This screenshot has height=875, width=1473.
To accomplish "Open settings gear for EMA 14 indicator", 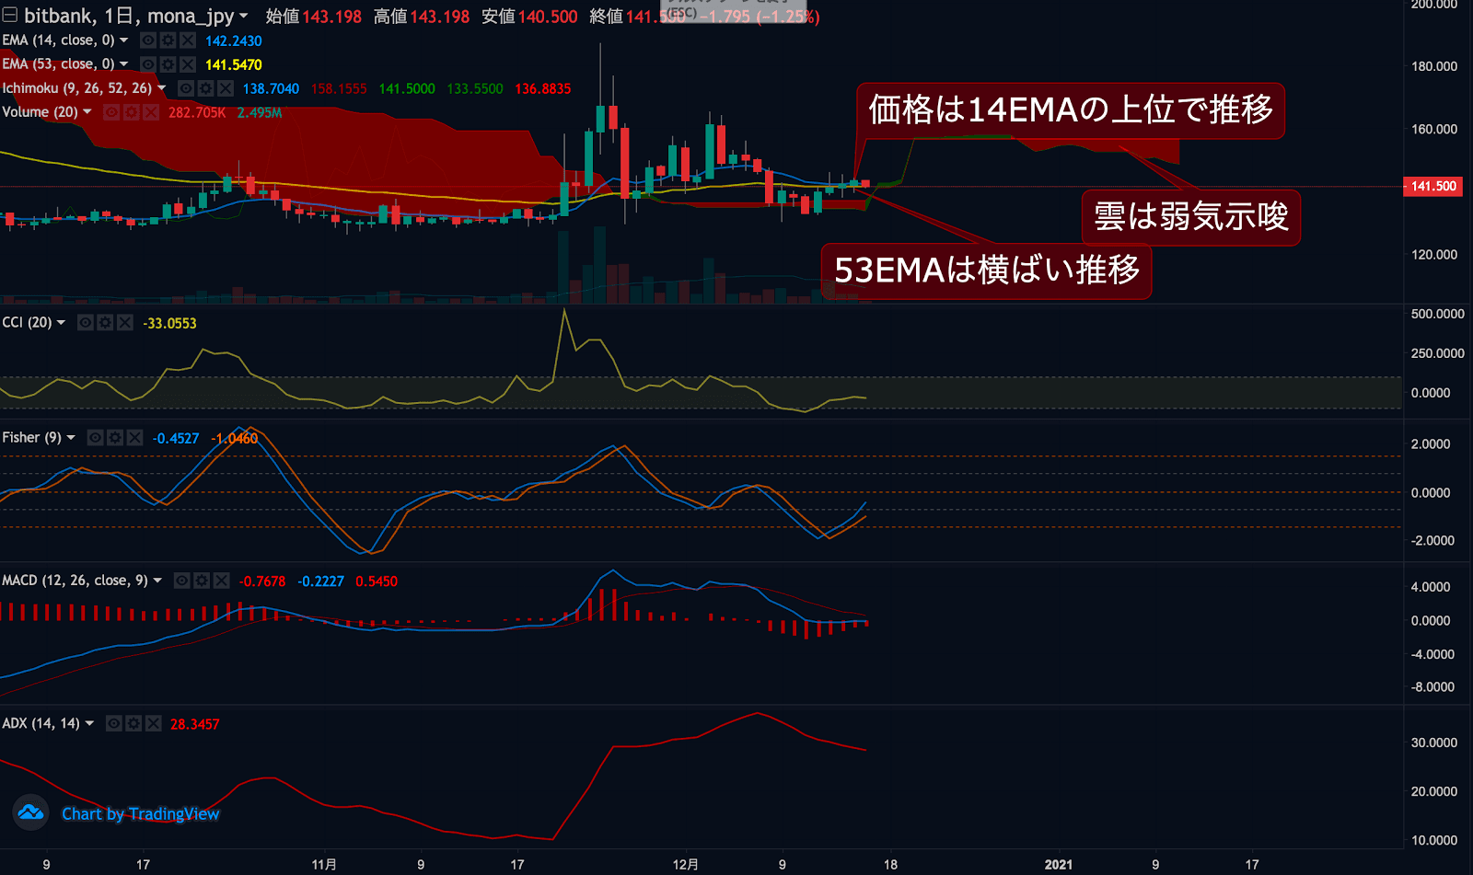I will pyautogui.click(x=168, y=40).
